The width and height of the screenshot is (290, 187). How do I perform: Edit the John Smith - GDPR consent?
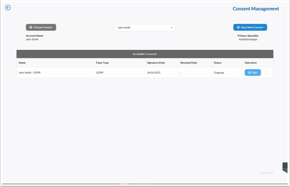point(253,73)
